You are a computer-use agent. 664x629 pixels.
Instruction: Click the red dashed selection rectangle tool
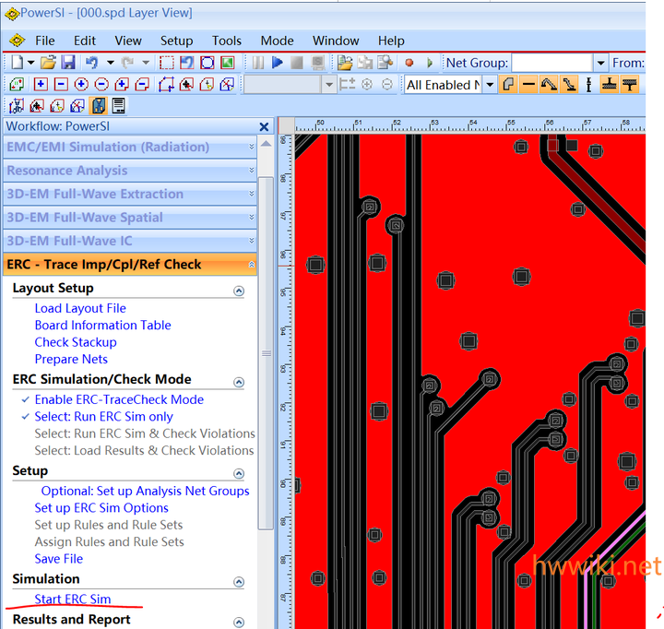pos(167,63)
